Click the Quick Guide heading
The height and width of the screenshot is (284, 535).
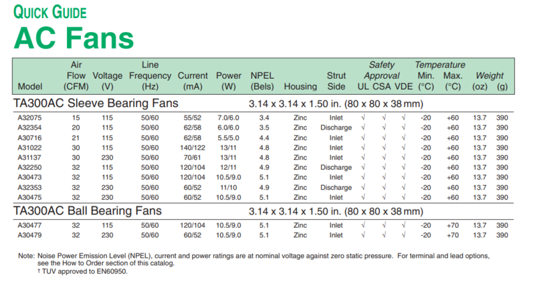[49, 12]
